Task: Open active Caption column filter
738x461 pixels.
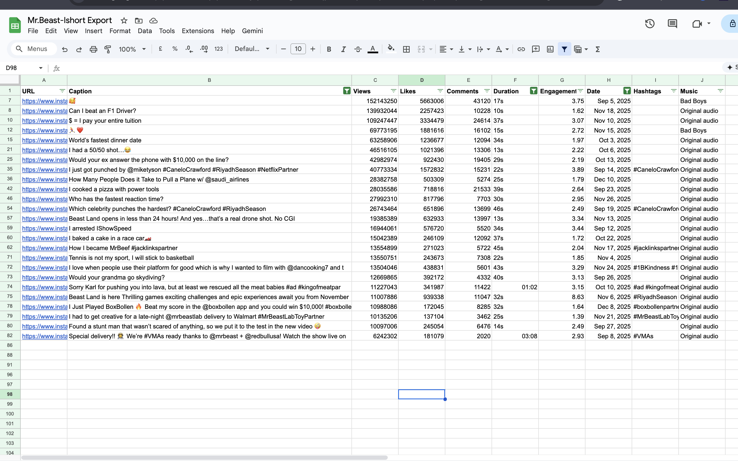Action: click(347, 91)
